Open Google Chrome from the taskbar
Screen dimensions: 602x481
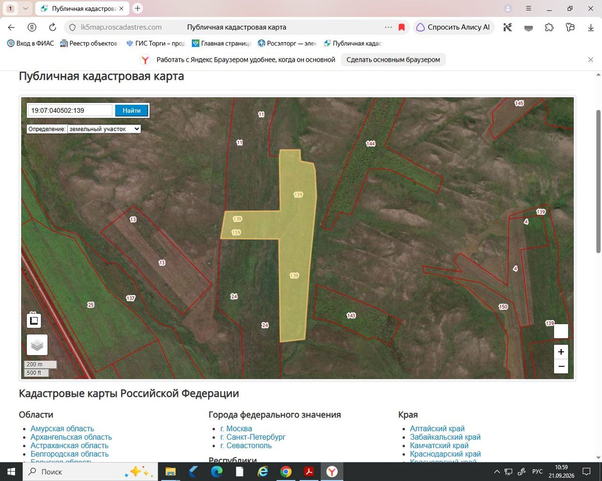pyautogui.click(x=286, y=471)
